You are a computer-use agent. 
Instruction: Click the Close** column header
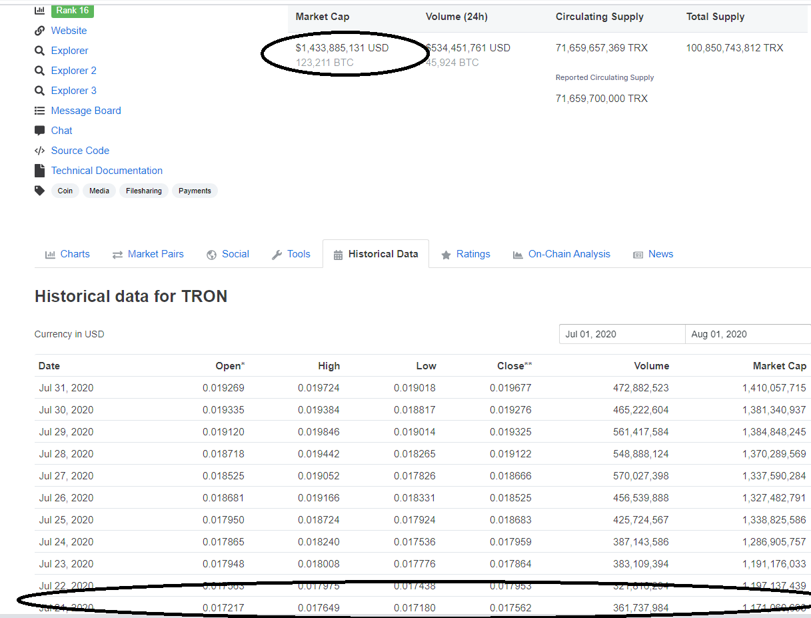[514, 366]
